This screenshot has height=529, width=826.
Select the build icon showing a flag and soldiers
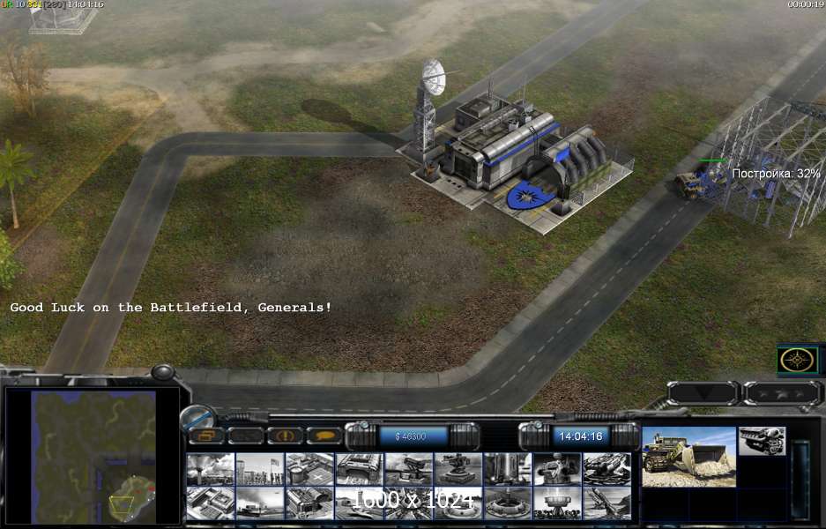pos(260,469)
